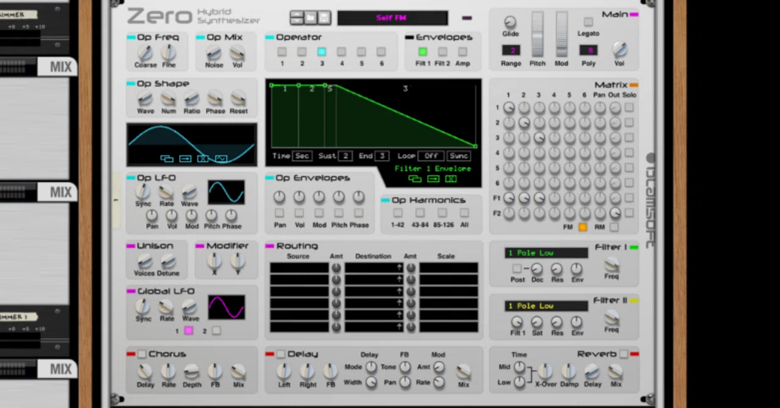Toggle the envelope Sync button
The width and height of the screenshot is (780, 408).
pyautogui.click(x=459, y=156)
